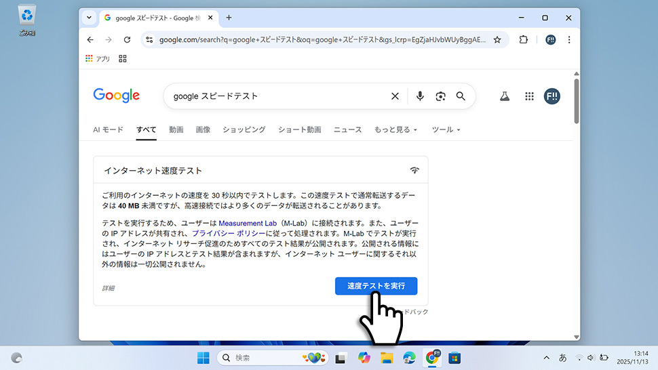658x370 pixels.
Task: Clear the search query with the X
Action: tap(395, 96)
